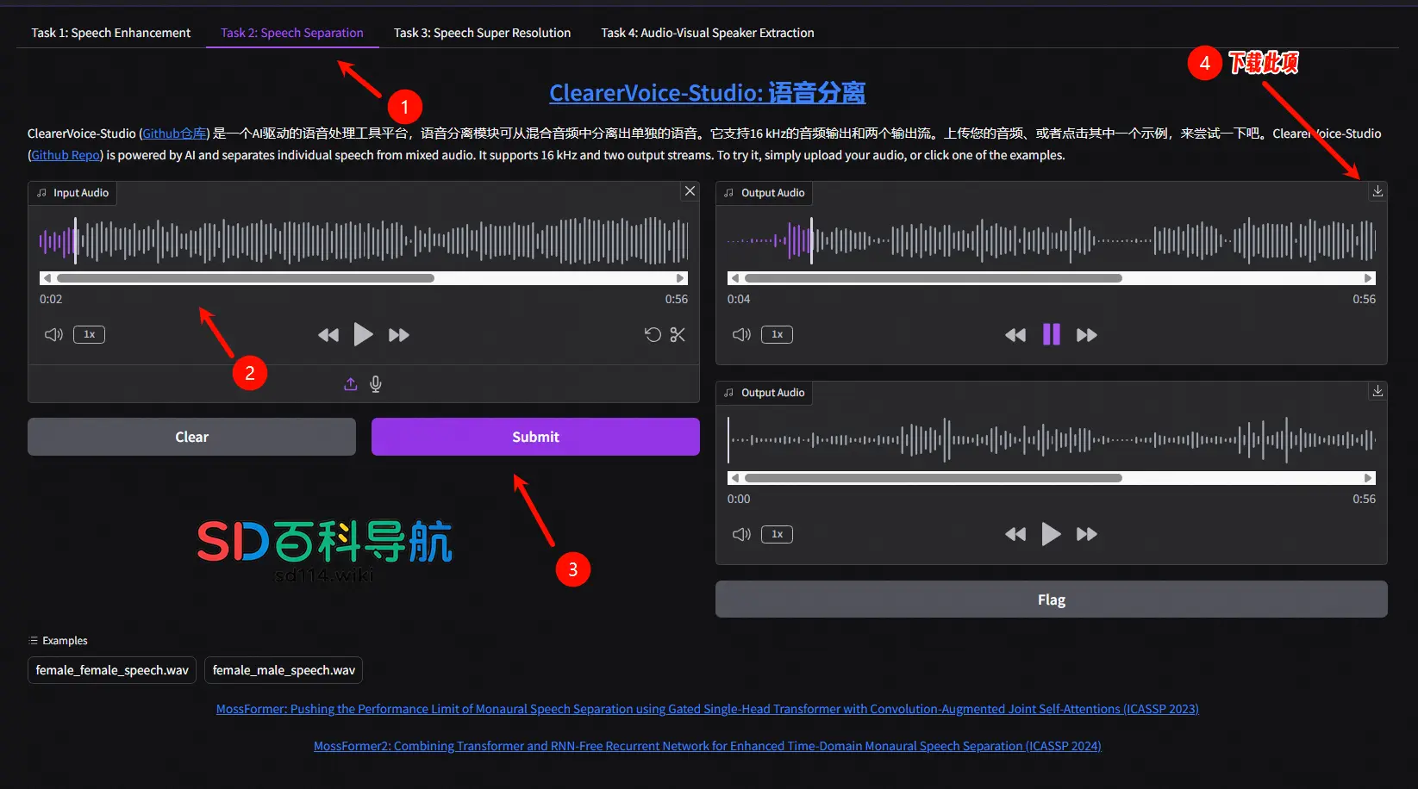This screenshot has width=1418, height=789.
Task: Rewind the second Output Audio
Action: pyautogui.click(x=1015, y=535)
